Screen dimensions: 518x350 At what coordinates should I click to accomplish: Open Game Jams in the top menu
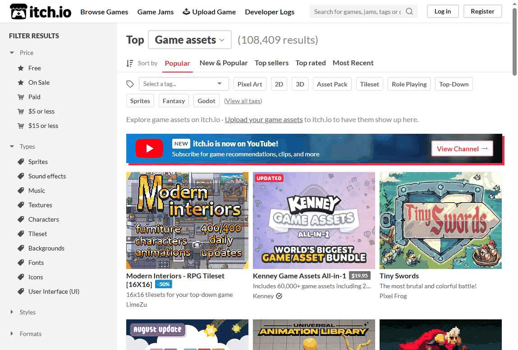pyautogui.click(x=155, y=12)
